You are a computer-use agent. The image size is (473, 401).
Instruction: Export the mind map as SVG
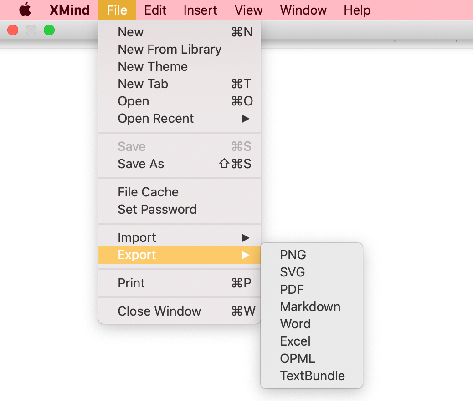(x=312, y=272)
